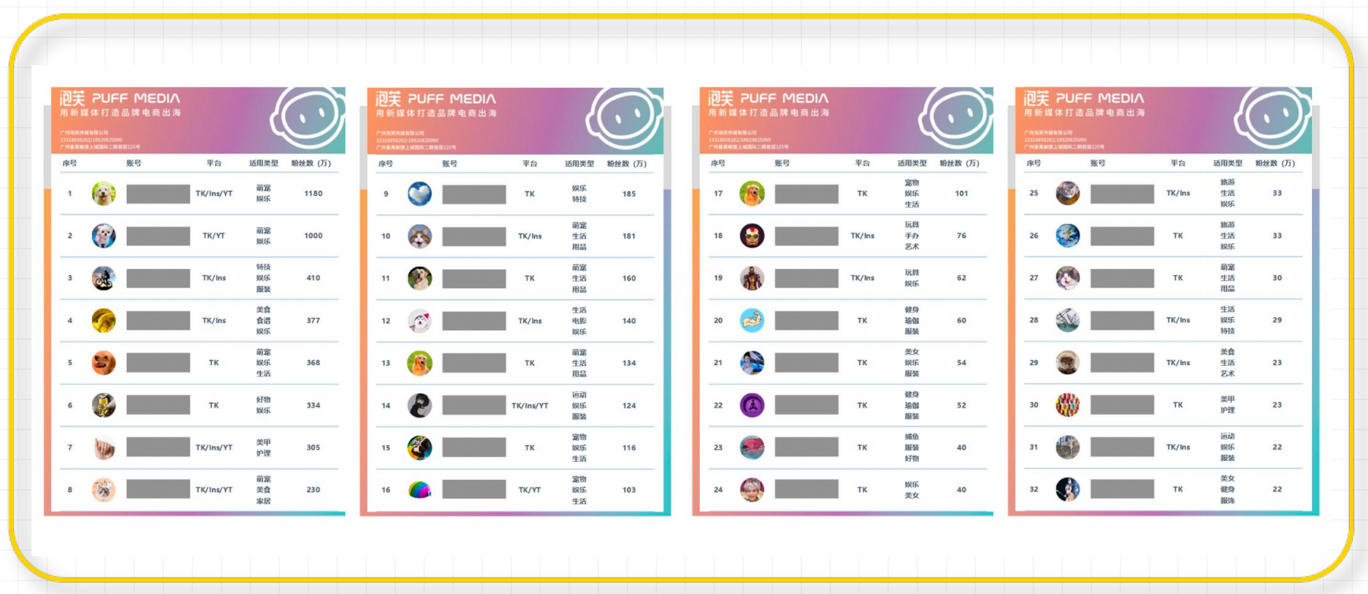Select the 410 fan count in row 3
The image size is (1368, 594).
click(313, 278)
